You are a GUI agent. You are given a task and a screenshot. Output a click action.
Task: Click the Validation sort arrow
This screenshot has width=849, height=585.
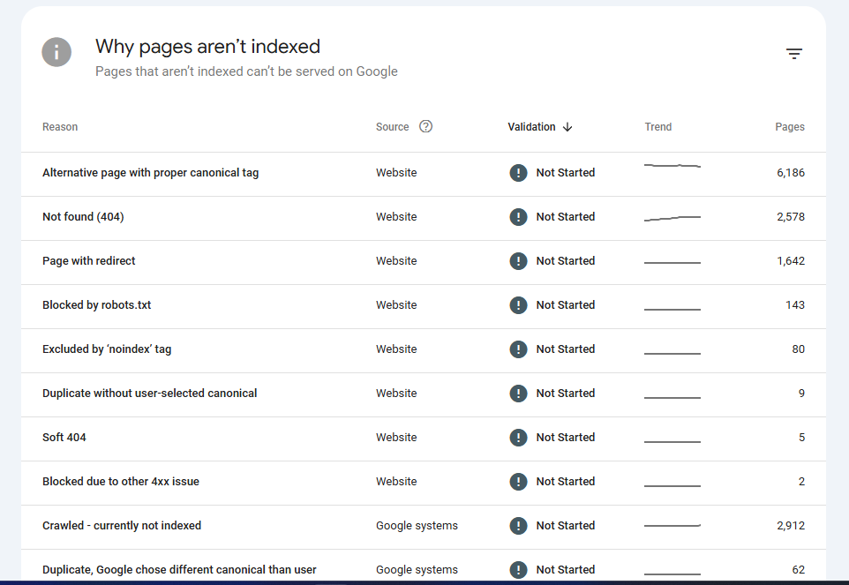[567, 127]
